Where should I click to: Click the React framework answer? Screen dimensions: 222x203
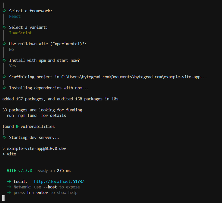15,16
